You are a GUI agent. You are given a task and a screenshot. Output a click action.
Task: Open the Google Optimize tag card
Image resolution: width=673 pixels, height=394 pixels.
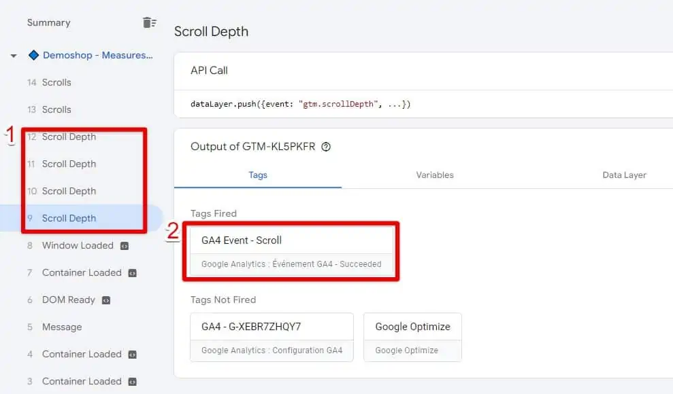(x=412, y=337)
